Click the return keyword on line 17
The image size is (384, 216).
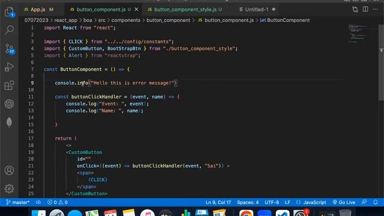[x=63, y=139]
